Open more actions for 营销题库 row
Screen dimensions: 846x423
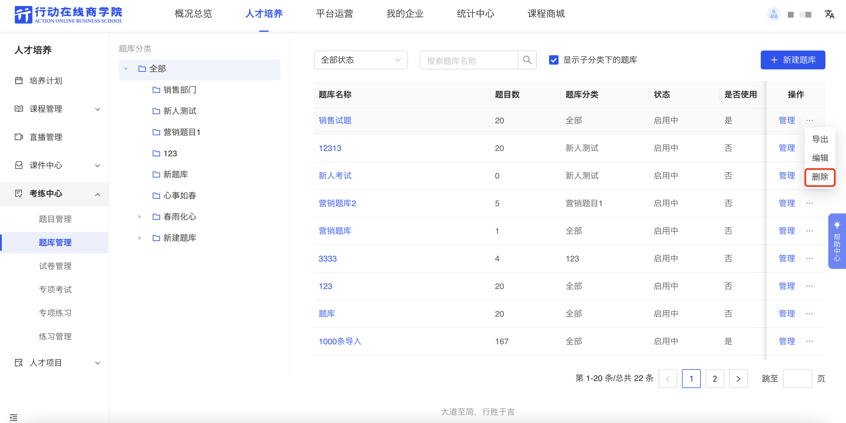(x=809, y=231)
